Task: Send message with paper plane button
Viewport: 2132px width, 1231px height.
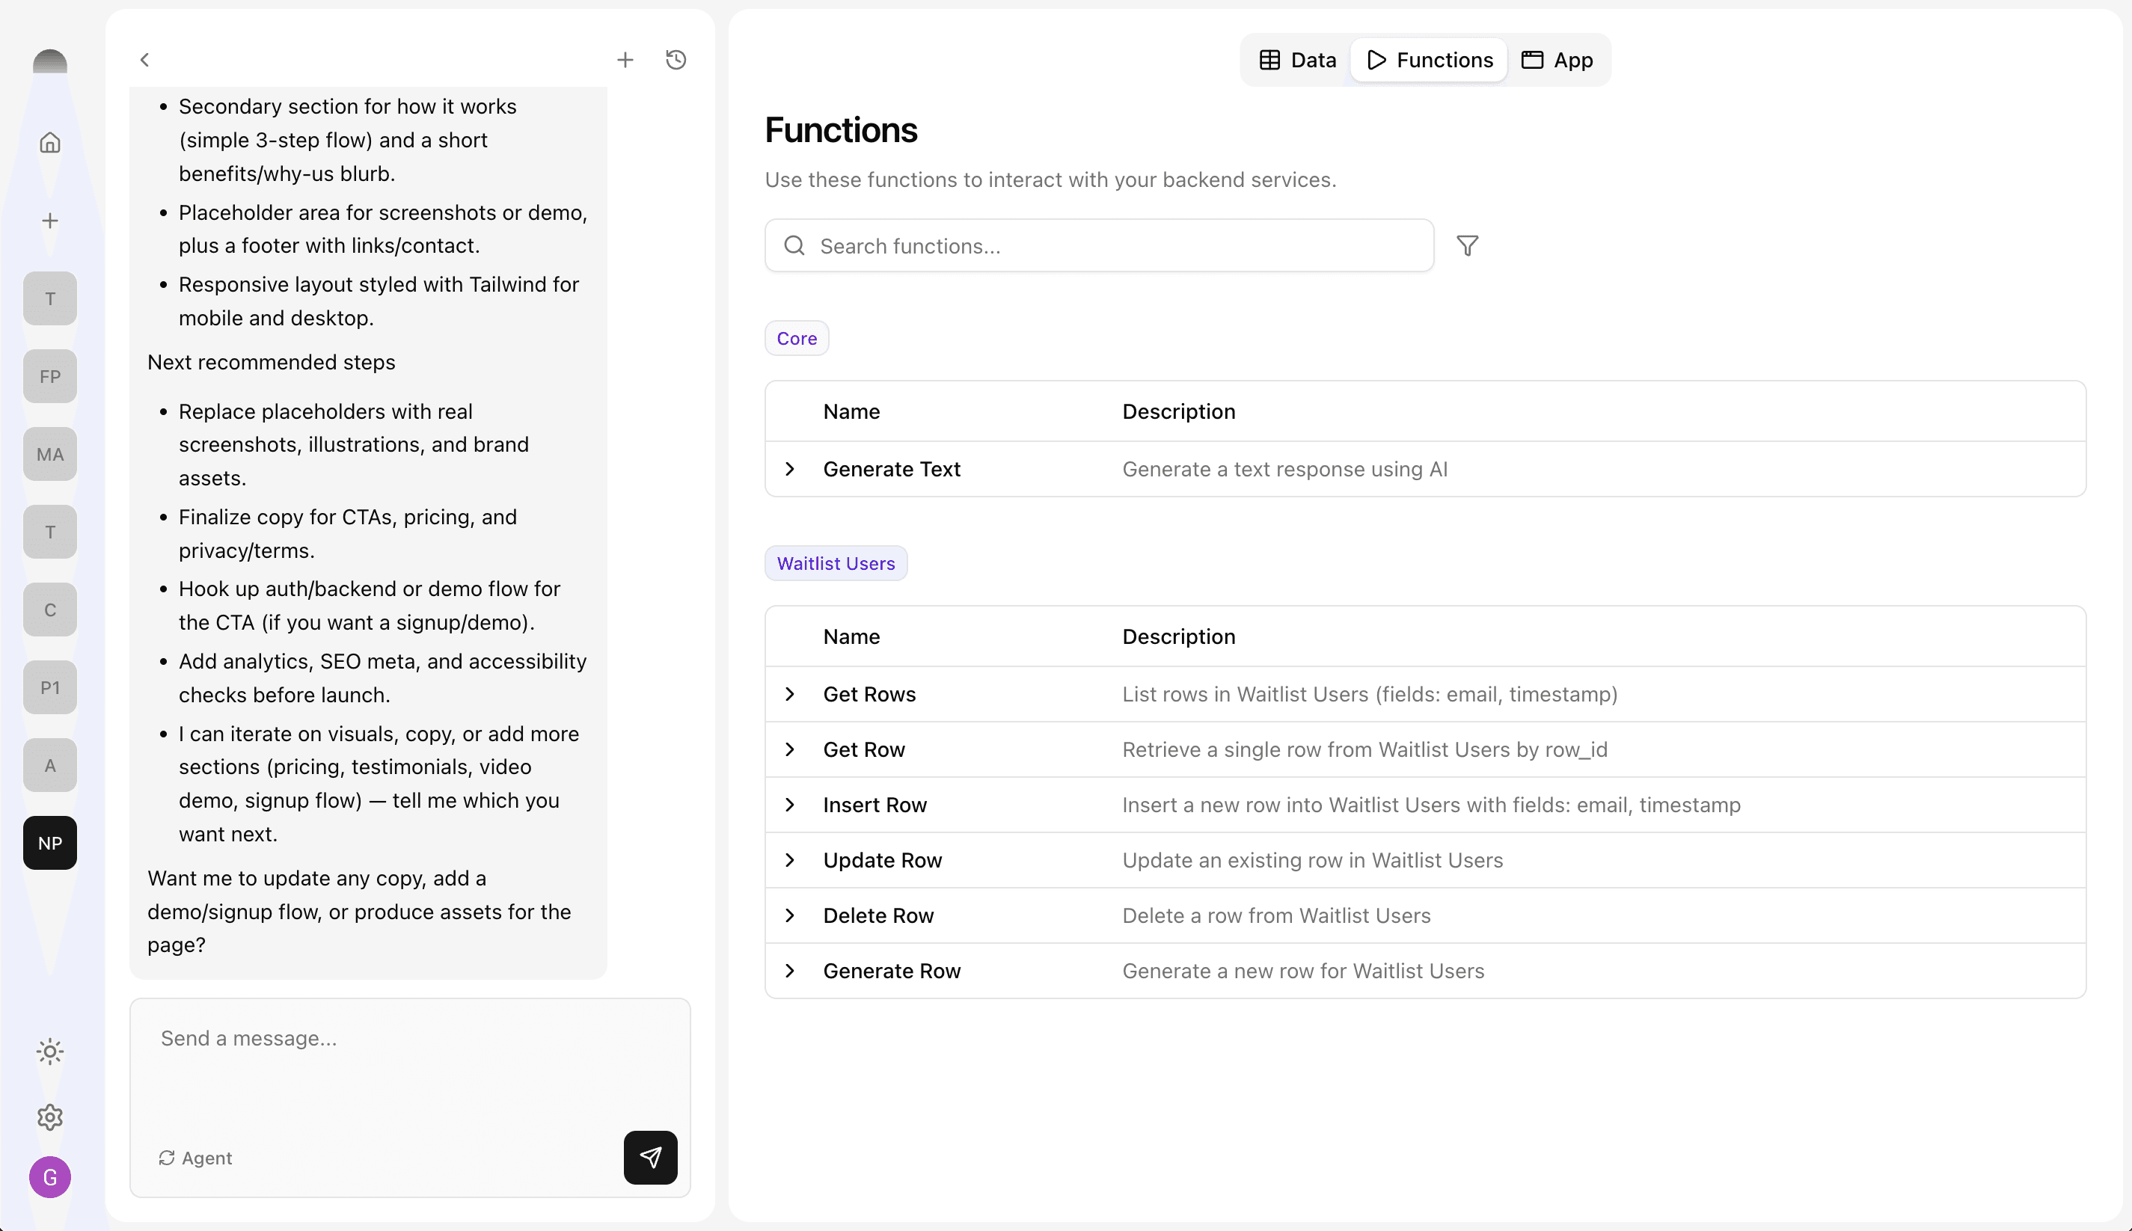Action: [649, 1157]
